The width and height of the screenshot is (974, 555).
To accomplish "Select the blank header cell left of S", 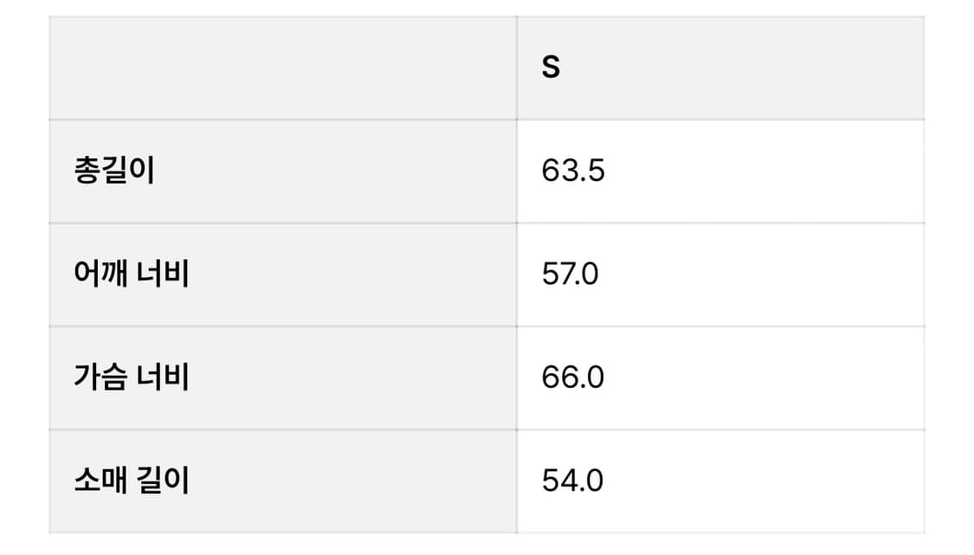I will point(282,68).
